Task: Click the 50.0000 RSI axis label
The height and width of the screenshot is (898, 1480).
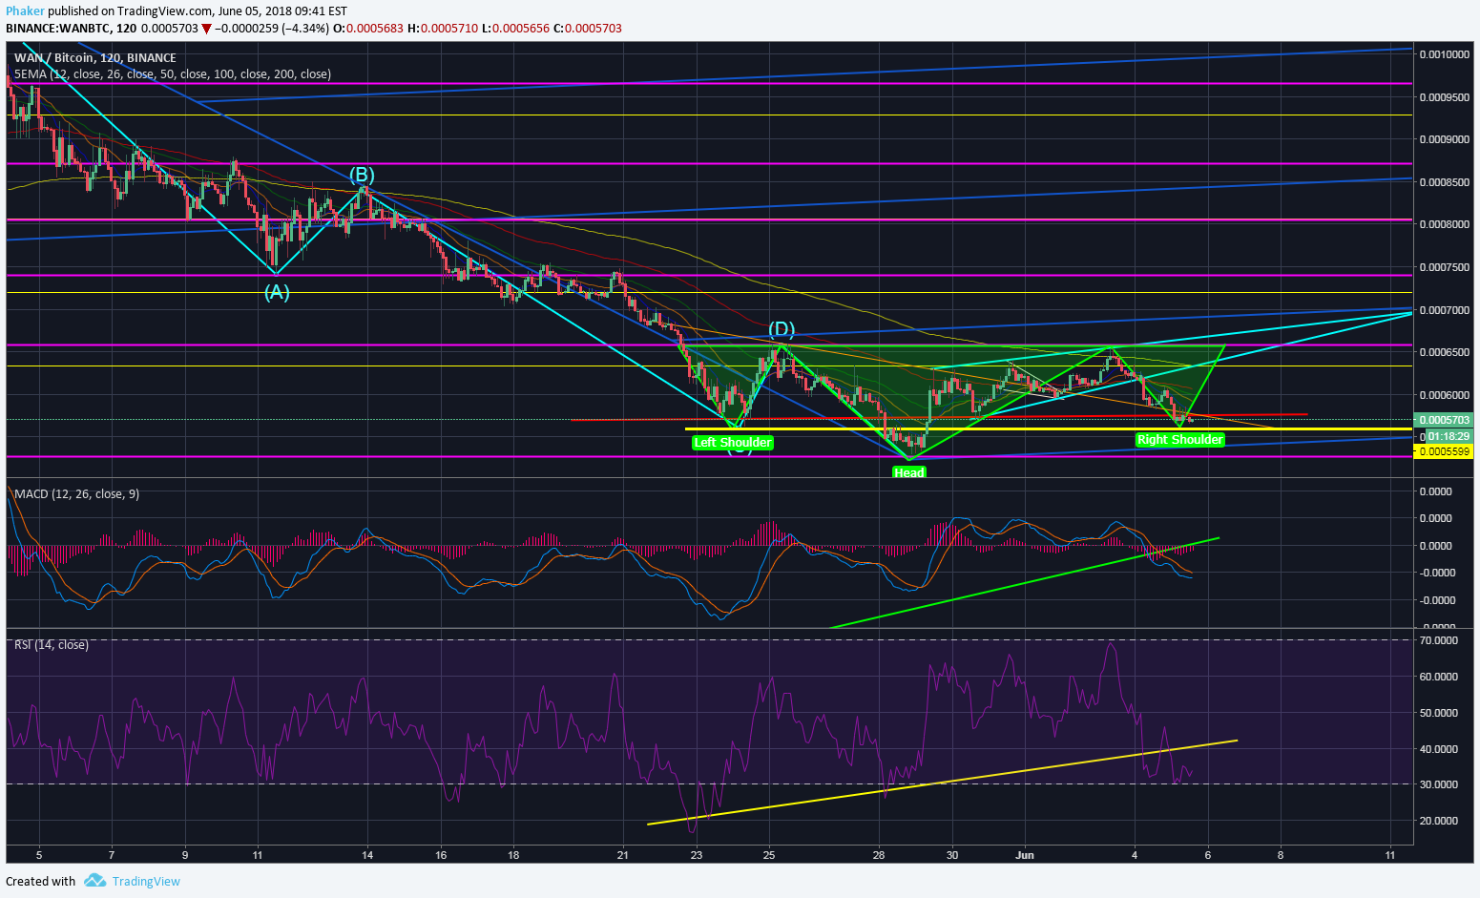Action: (1439, 713)
